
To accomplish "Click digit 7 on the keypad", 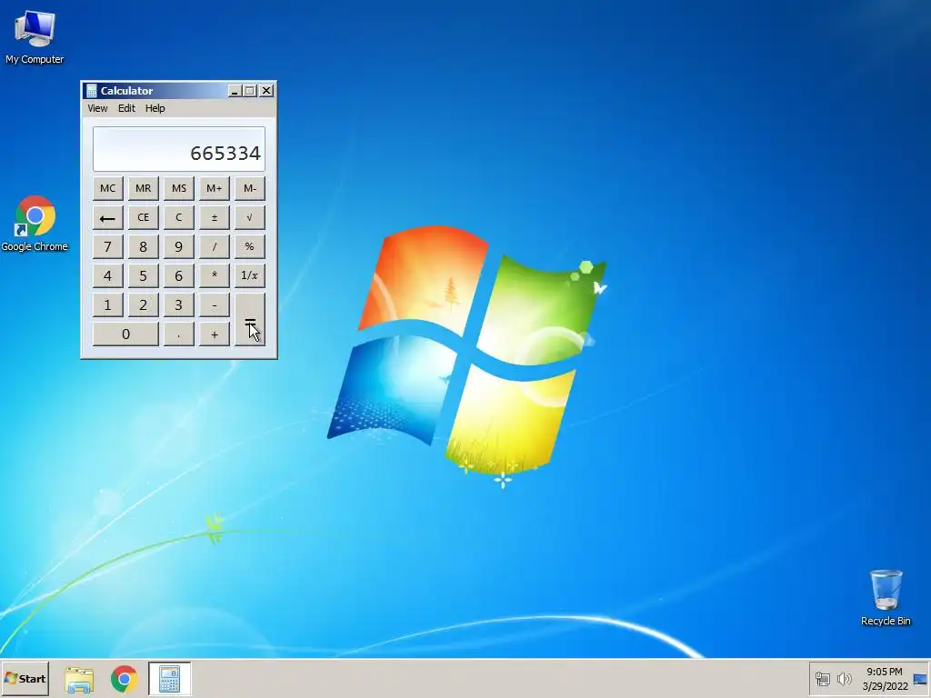I will pos(107,247).
